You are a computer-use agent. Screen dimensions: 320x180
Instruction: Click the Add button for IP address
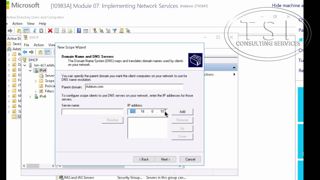182,112
